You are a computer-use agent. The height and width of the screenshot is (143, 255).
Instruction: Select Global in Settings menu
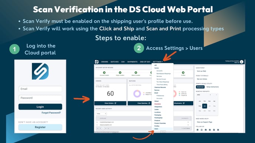coord(156,101)
